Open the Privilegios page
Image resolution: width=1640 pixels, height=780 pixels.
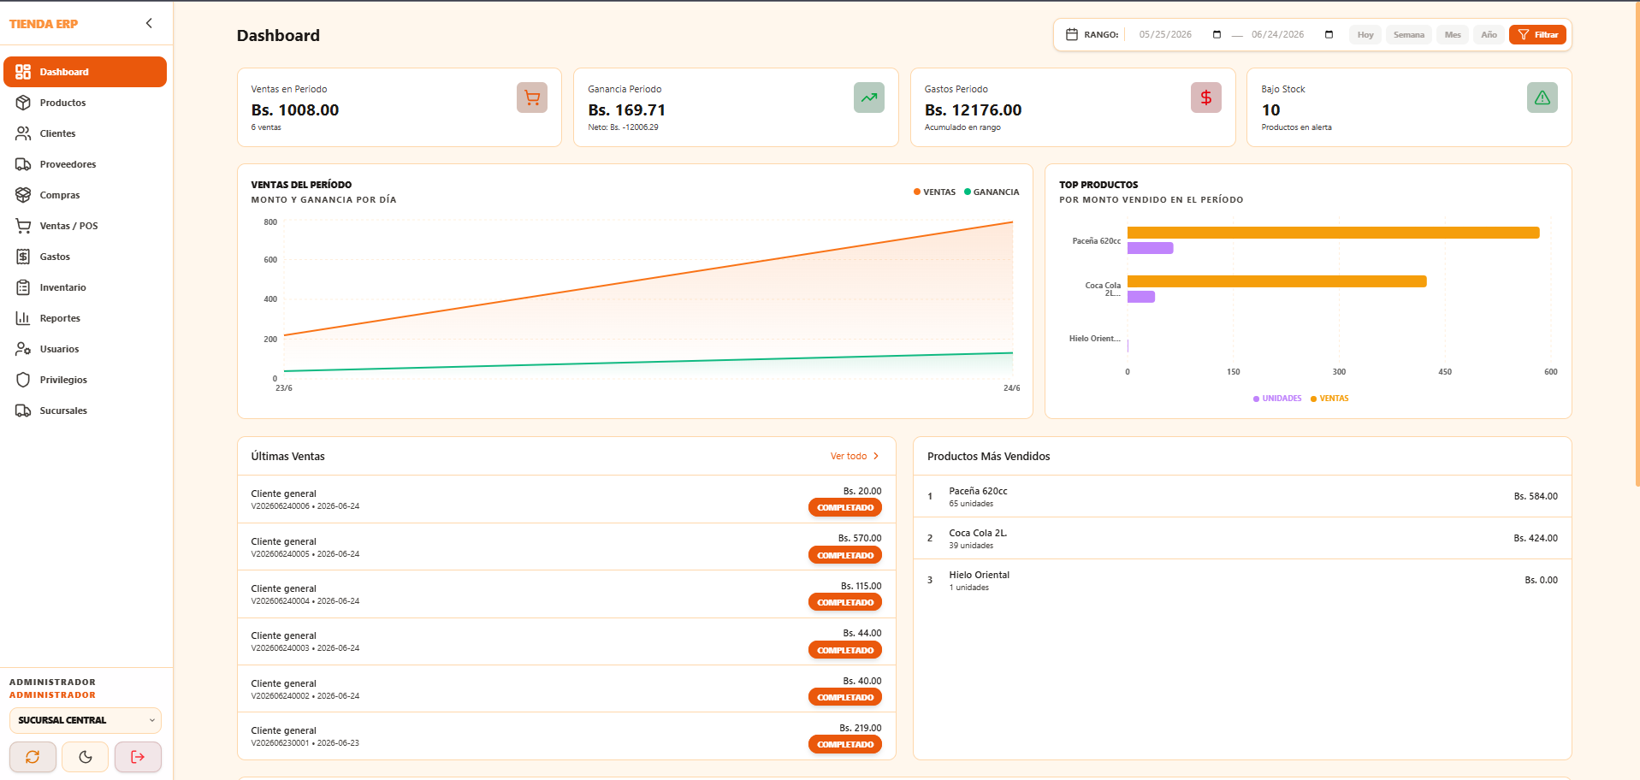tap(85, 380)
